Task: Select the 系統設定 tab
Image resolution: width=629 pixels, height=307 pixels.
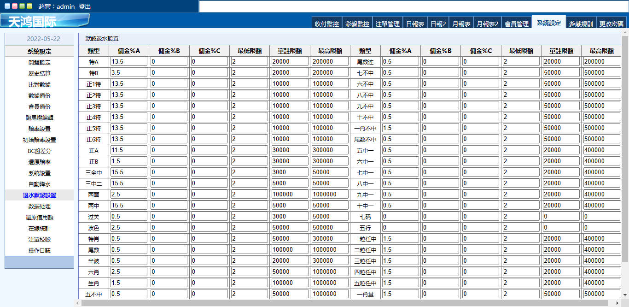Action: coord(549,23)
